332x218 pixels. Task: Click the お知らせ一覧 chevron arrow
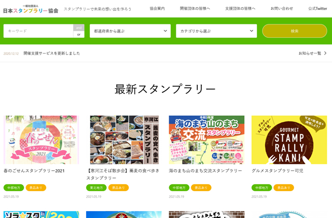[325, 53]
